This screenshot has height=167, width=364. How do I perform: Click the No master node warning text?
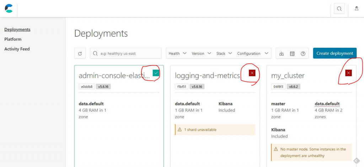point(313,152)
